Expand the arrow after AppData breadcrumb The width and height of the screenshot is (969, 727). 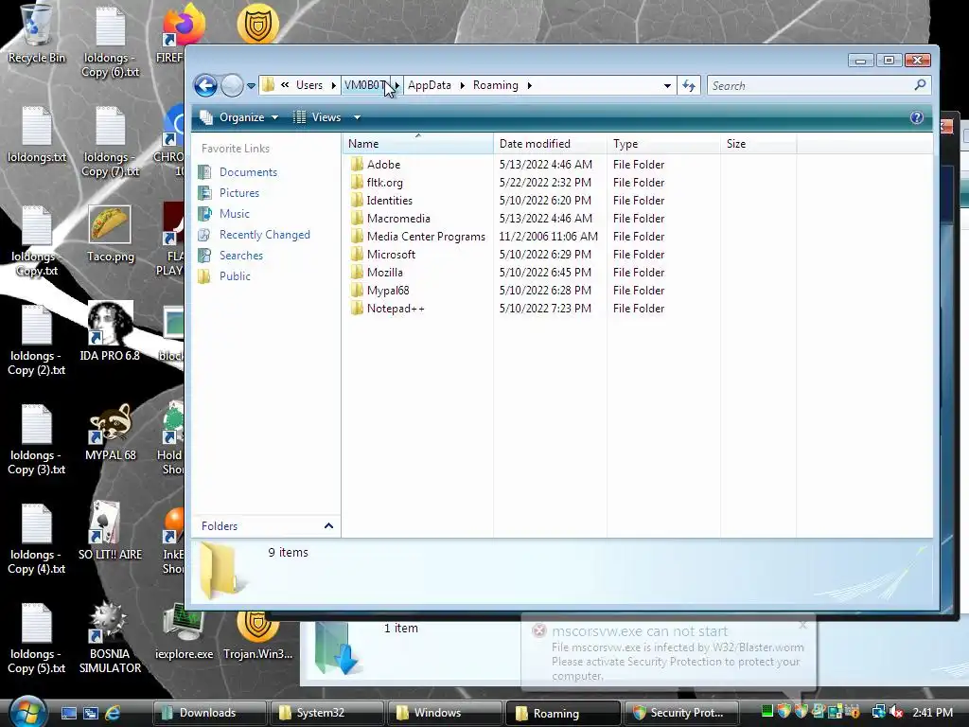tap(462, 85)
